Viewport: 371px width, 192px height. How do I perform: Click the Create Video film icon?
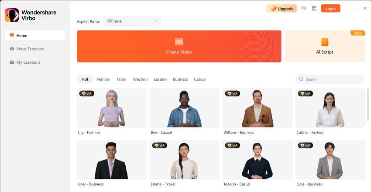(x=179, y=42)
